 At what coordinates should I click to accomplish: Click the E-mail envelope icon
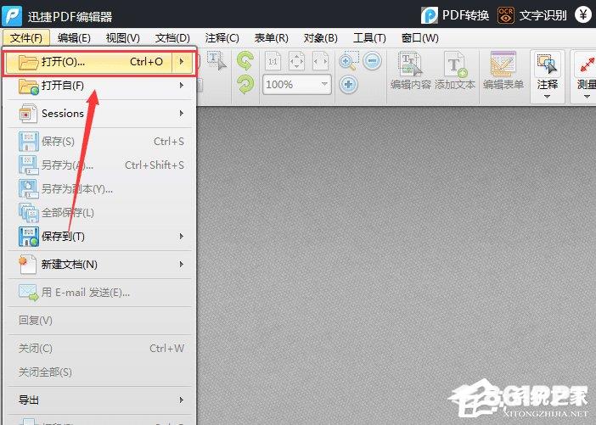point(29,293)
